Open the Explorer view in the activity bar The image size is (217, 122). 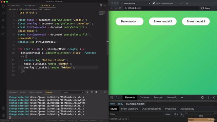(3, 6)
